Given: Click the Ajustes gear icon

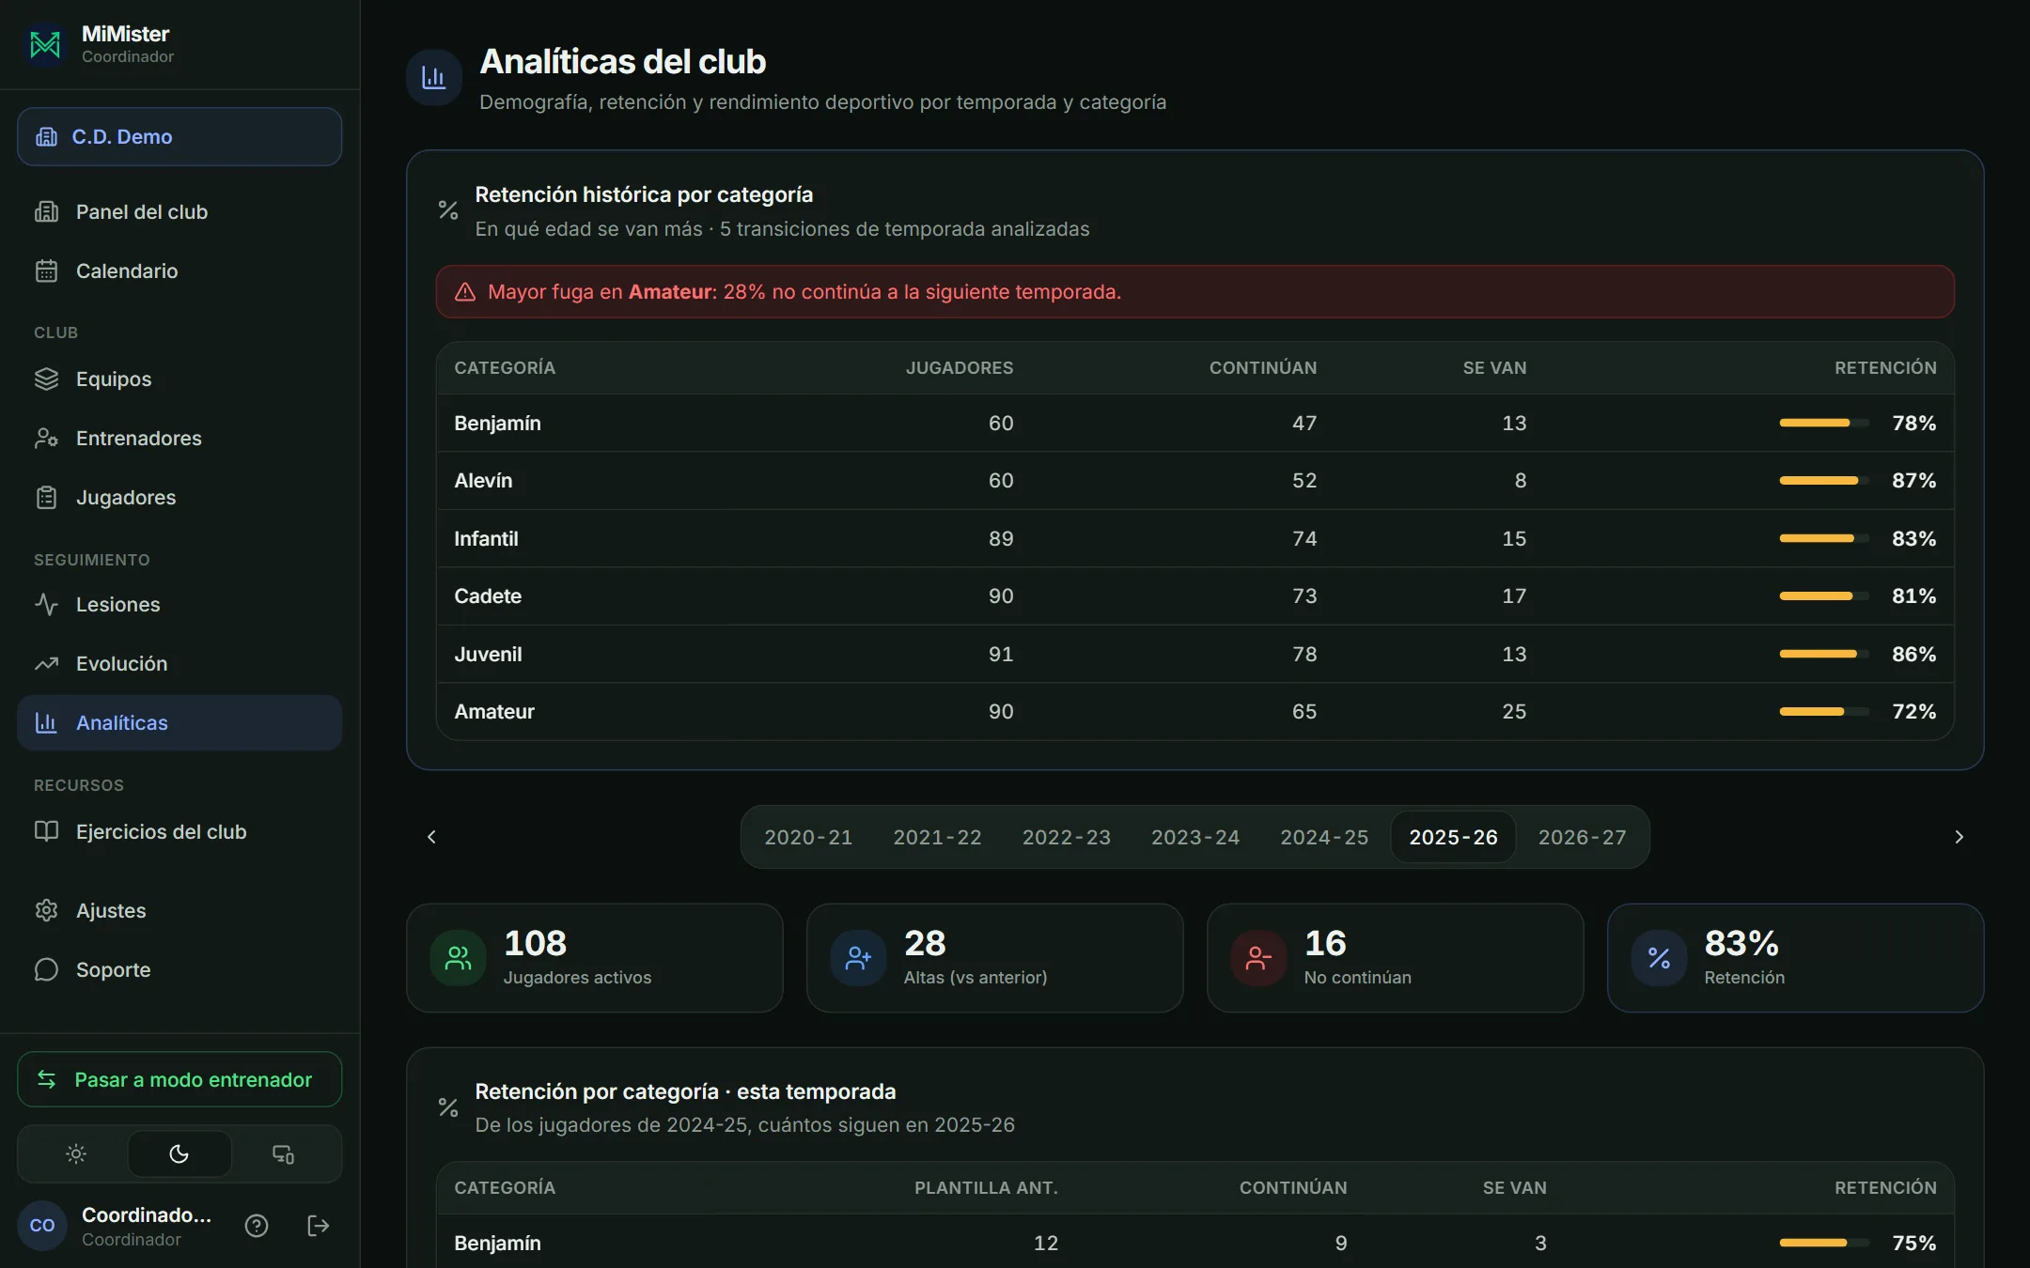Looking at the screenshot, I should coord(46,910).
